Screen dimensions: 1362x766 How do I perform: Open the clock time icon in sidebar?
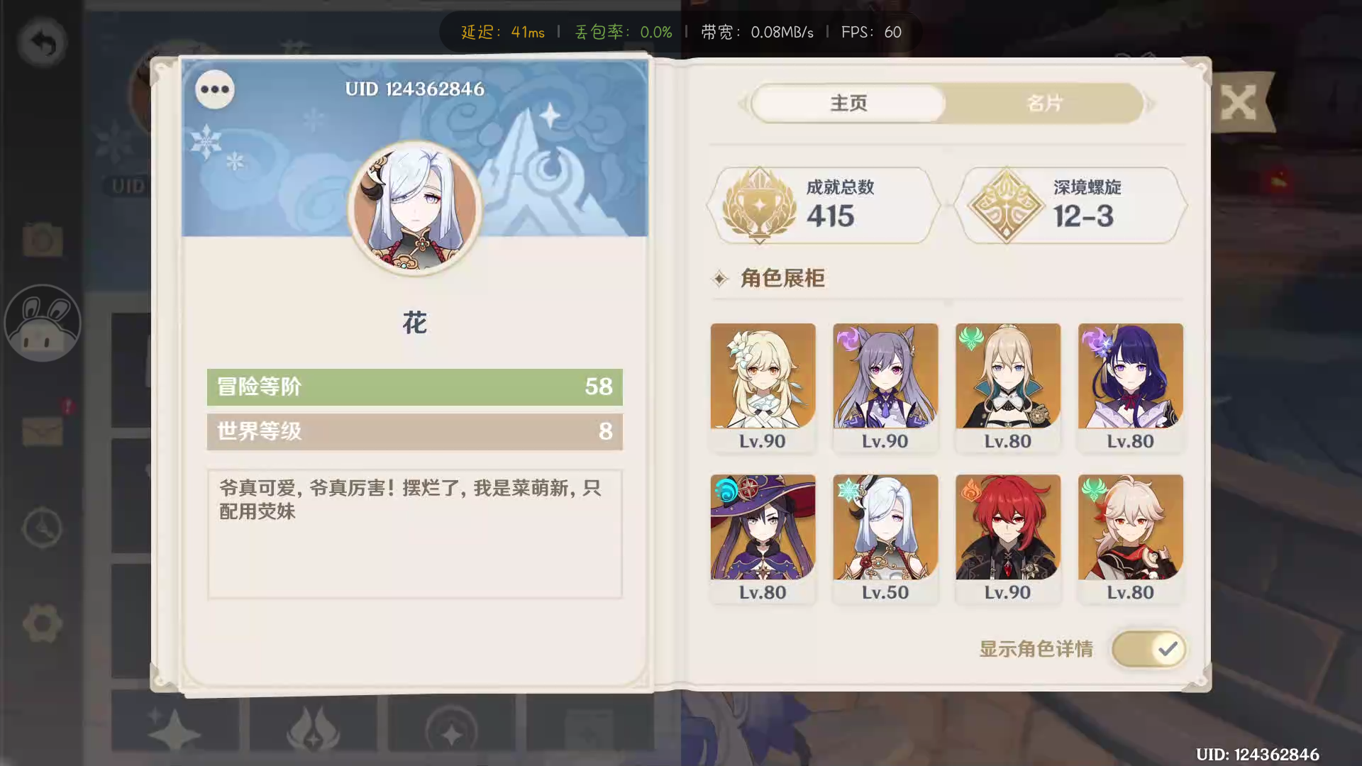(x=43, y=528)
